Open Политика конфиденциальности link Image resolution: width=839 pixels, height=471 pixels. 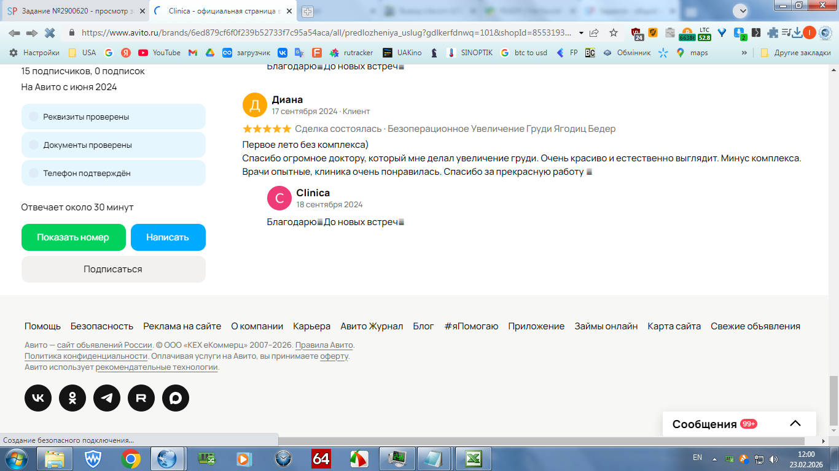pyautogui.click(x=86, y=356)
